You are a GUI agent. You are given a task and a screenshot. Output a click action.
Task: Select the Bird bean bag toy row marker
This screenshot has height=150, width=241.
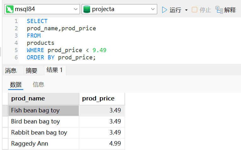[x=5, y=122]
